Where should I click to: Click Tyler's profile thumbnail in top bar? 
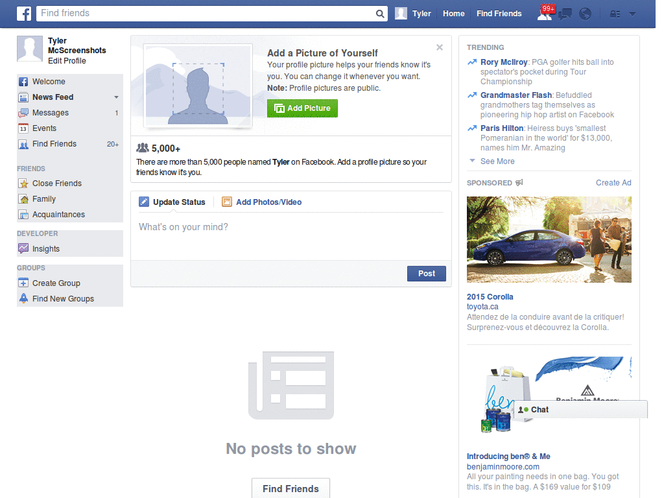[x=401, y=14]
